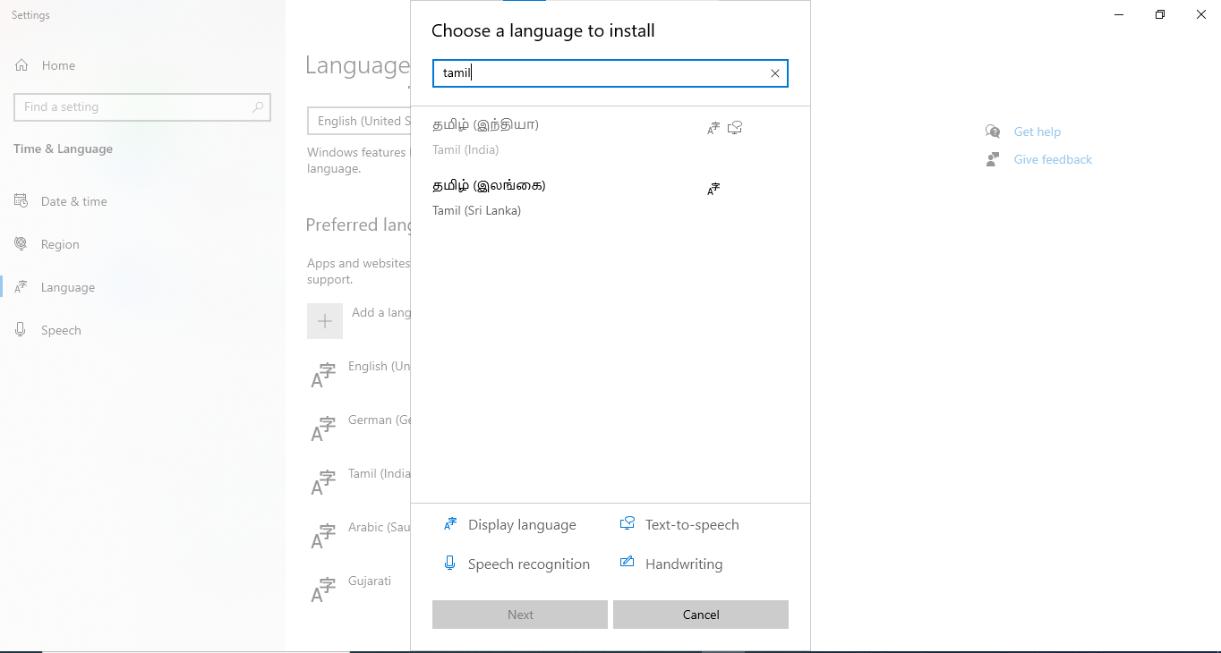Clear the tamil search text with X icon

click(775, 73)
